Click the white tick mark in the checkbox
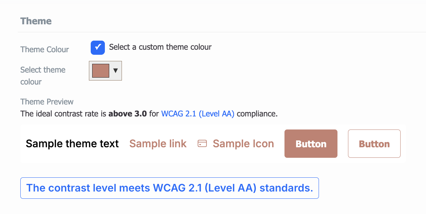The height and width of the screenshot is (214, 426). click(98, 47)
